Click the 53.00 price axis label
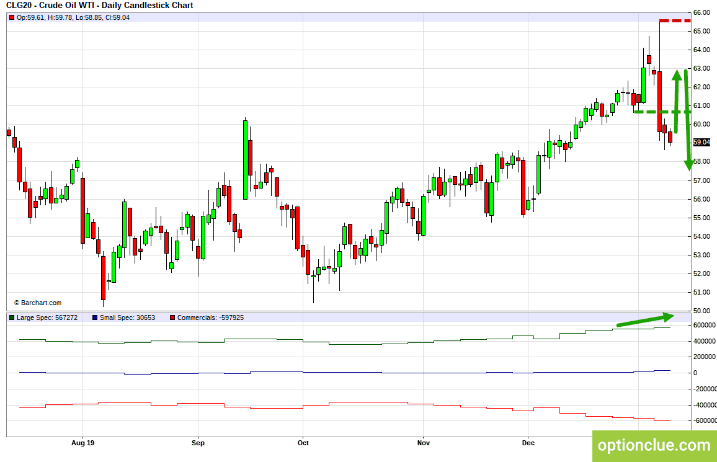 tap(701, 255)
